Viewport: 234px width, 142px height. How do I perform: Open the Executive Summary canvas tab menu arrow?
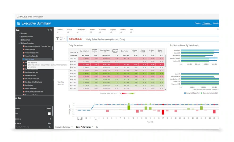[x=72, y=127]
